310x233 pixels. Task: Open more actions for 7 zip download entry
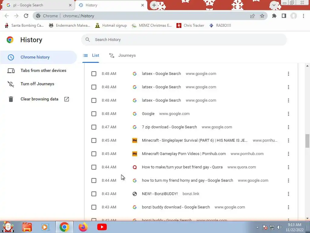[289, 127]
